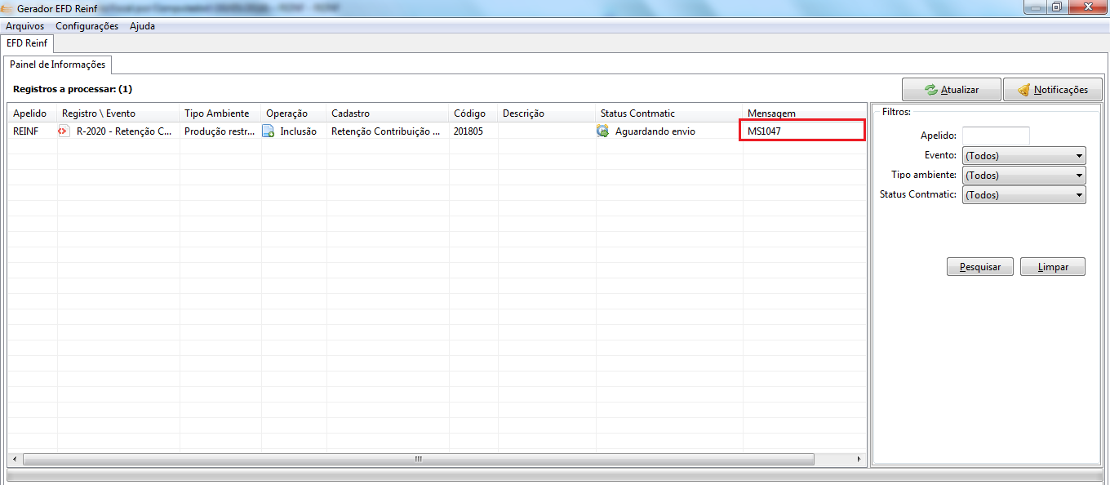Click the Inclusão operation document icon
The width and height of the screenshot is (1110, 485).
[x=268, y=131]
